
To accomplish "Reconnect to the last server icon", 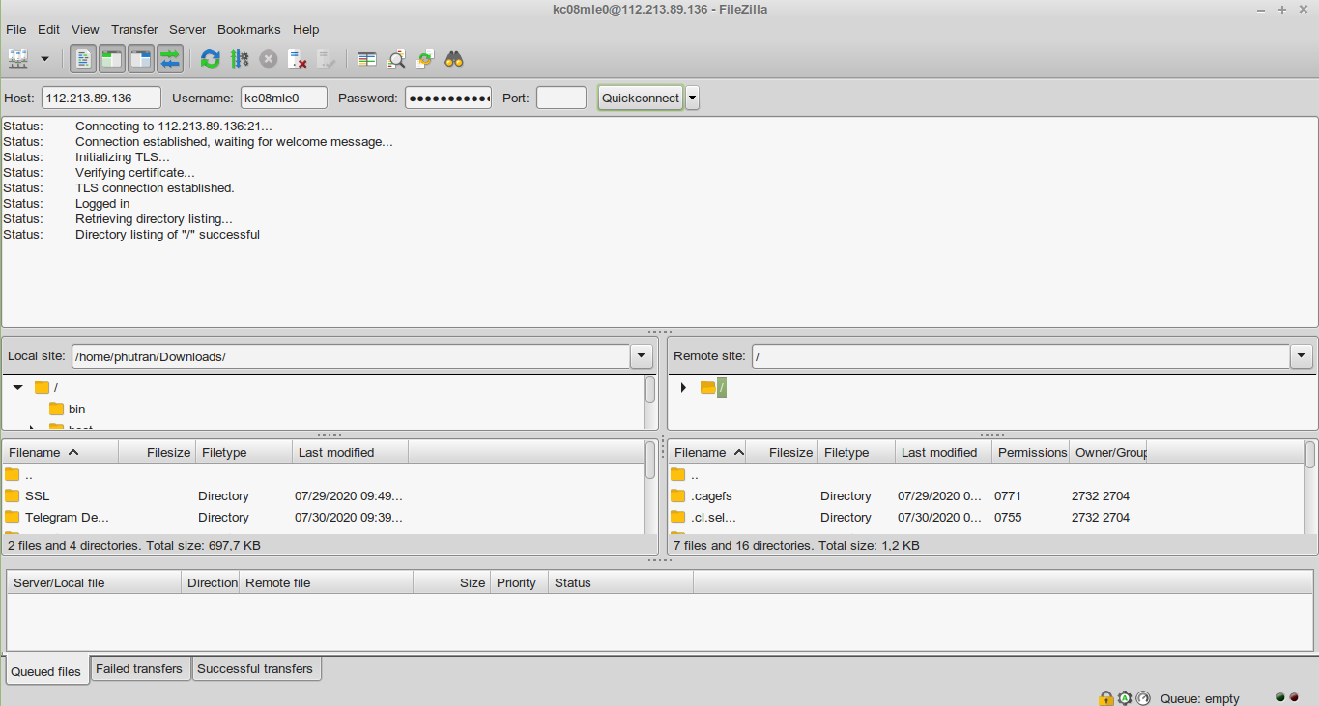I will [x=327, y=59].
